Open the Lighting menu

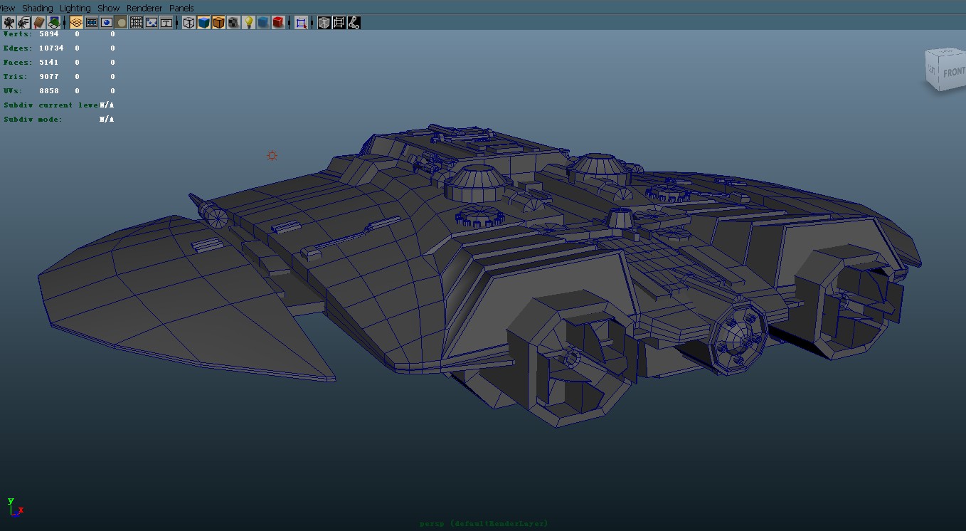75,8
